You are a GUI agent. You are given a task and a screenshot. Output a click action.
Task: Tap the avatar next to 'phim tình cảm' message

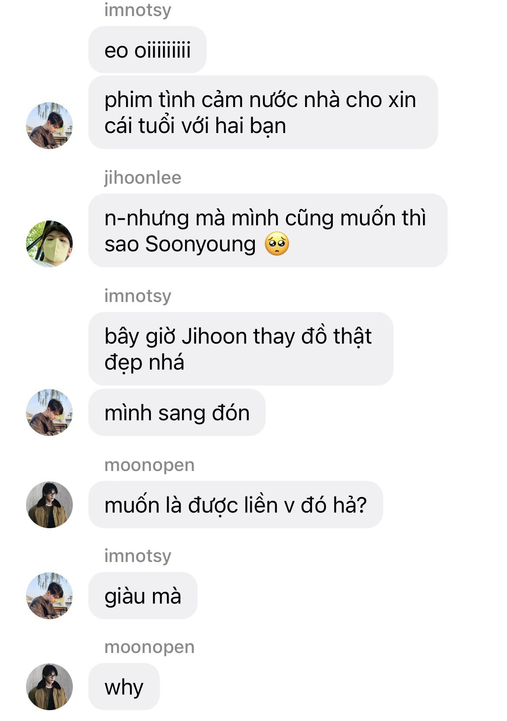coord(49,126)
